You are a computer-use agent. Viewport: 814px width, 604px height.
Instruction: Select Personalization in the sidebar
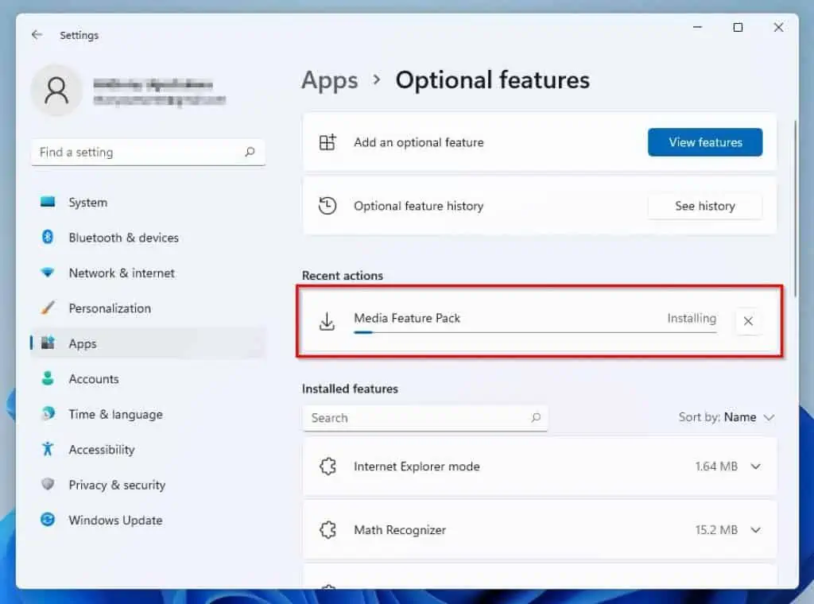148,308
